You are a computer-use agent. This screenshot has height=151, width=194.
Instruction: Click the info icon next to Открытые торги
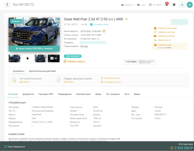(98, 39)
